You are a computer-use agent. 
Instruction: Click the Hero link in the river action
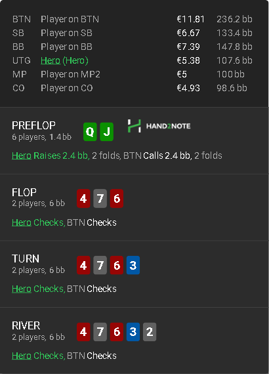[x=22, y=356]
